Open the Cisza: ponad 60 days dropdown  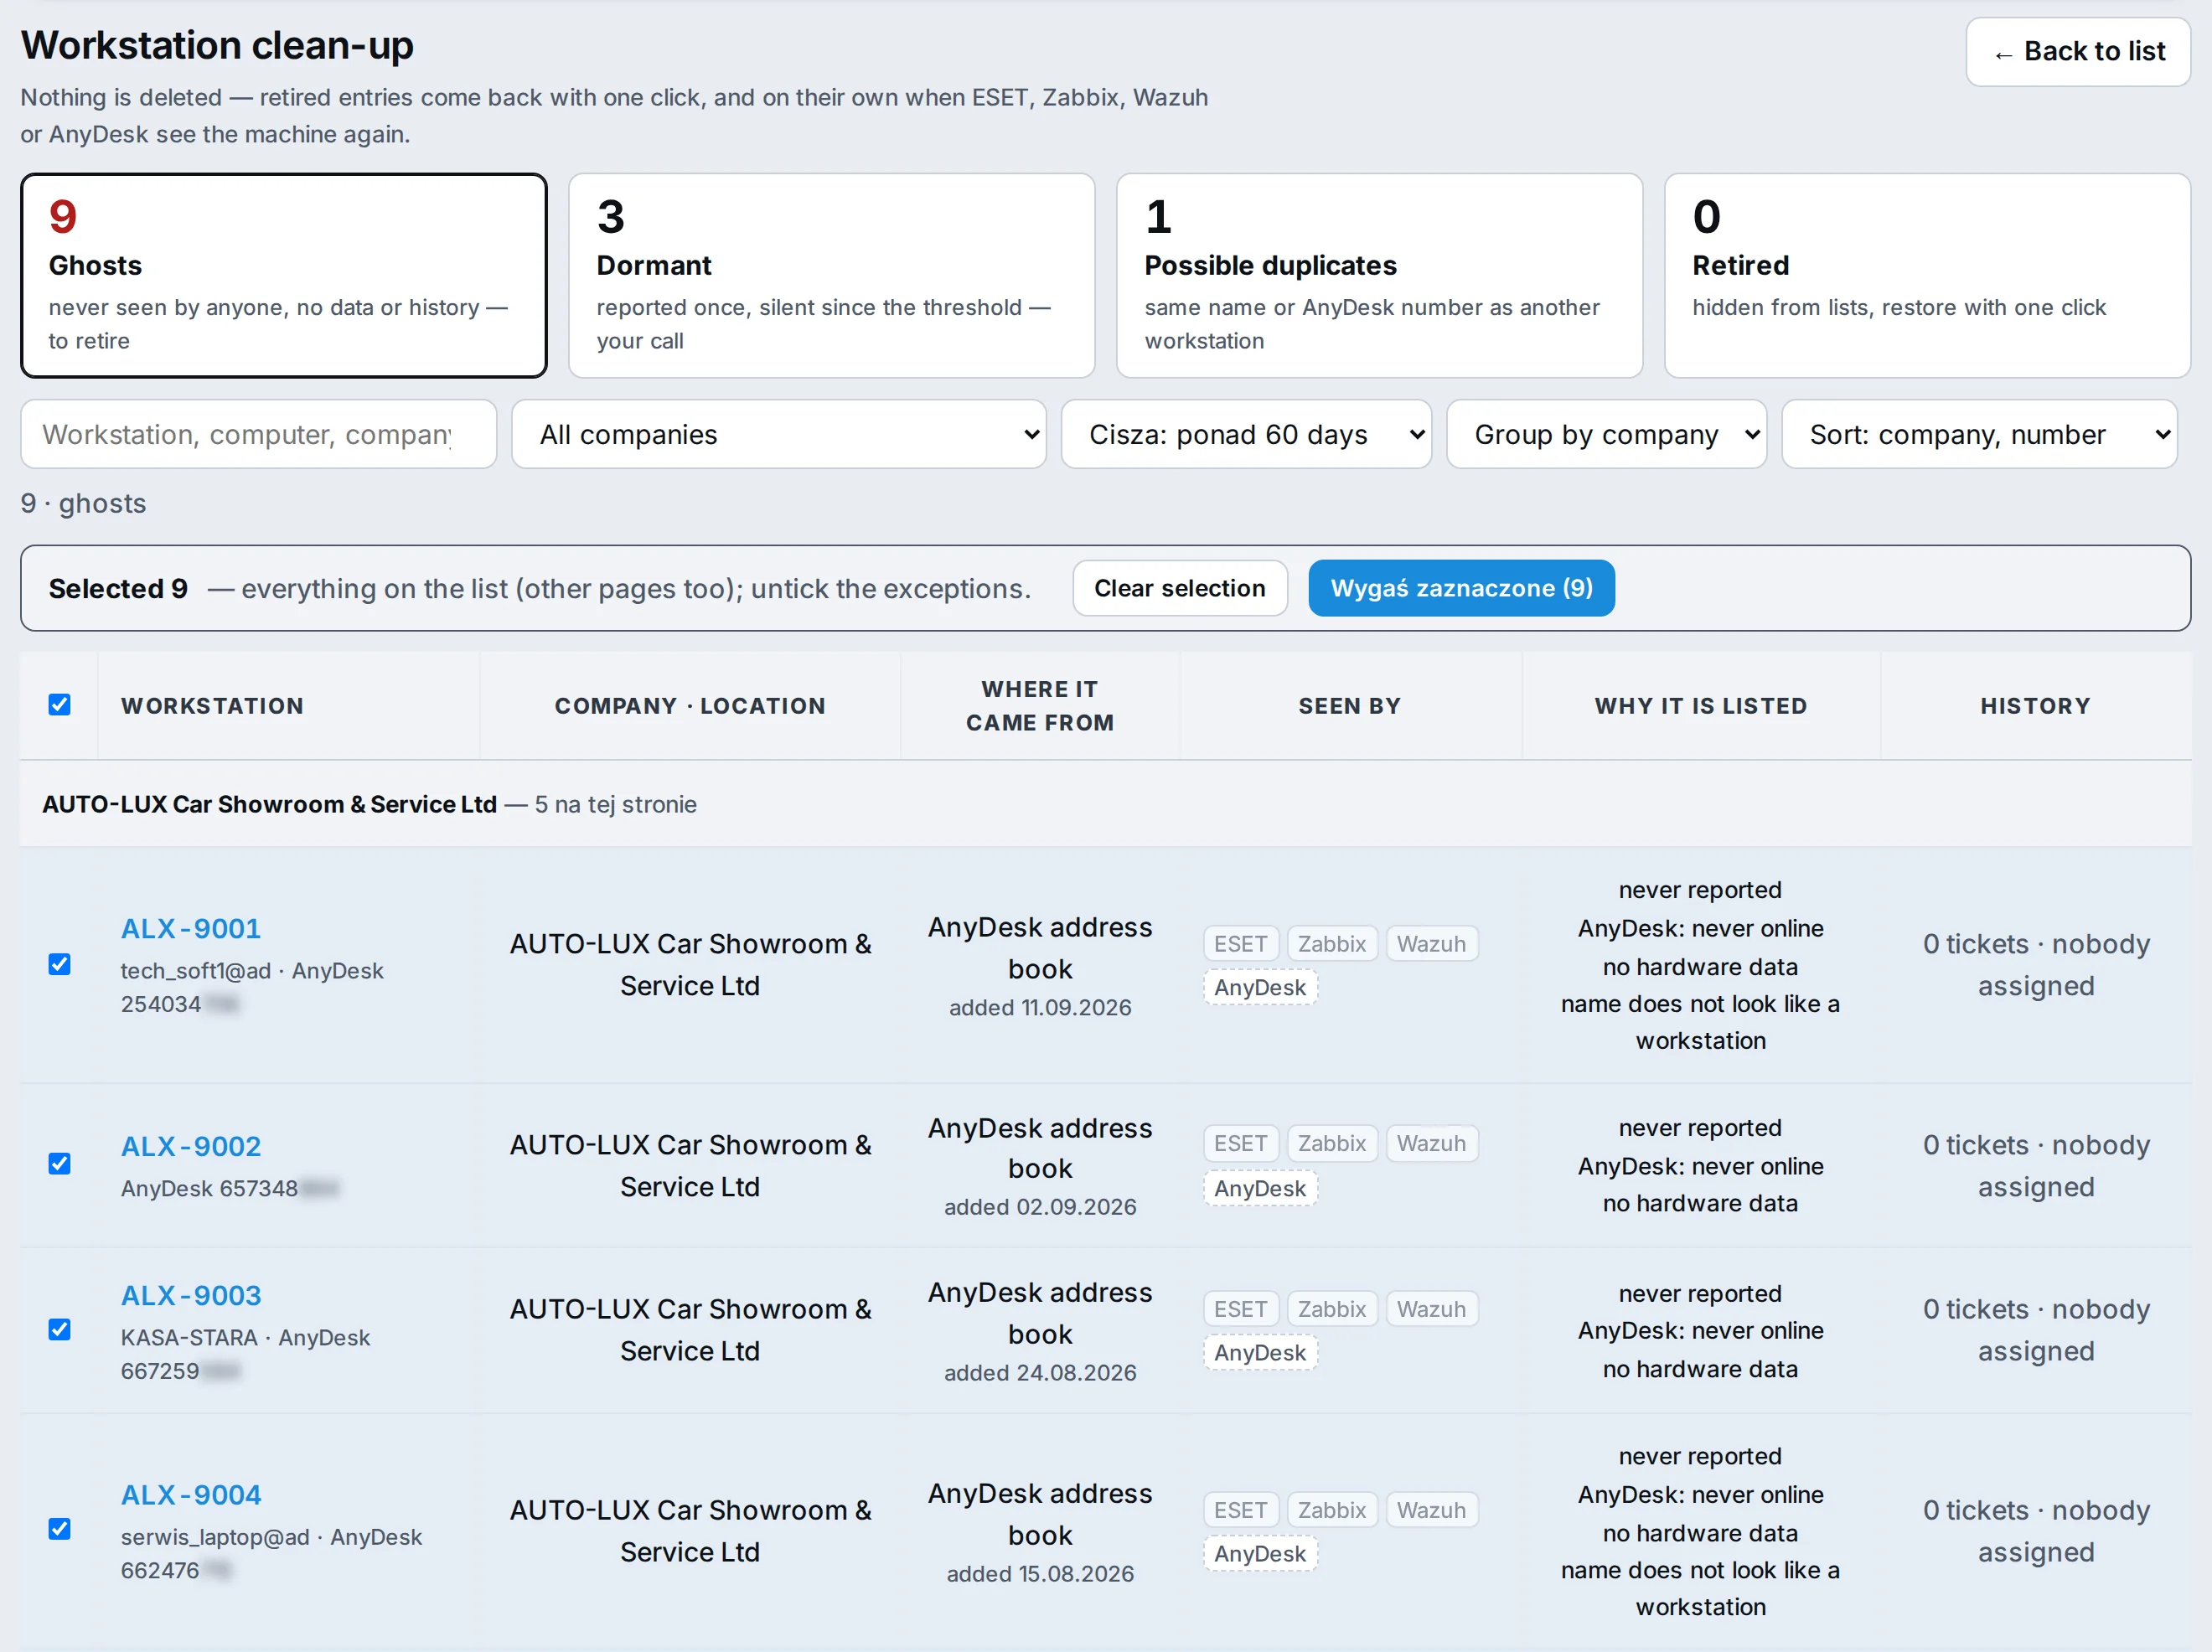(1246, 434)
